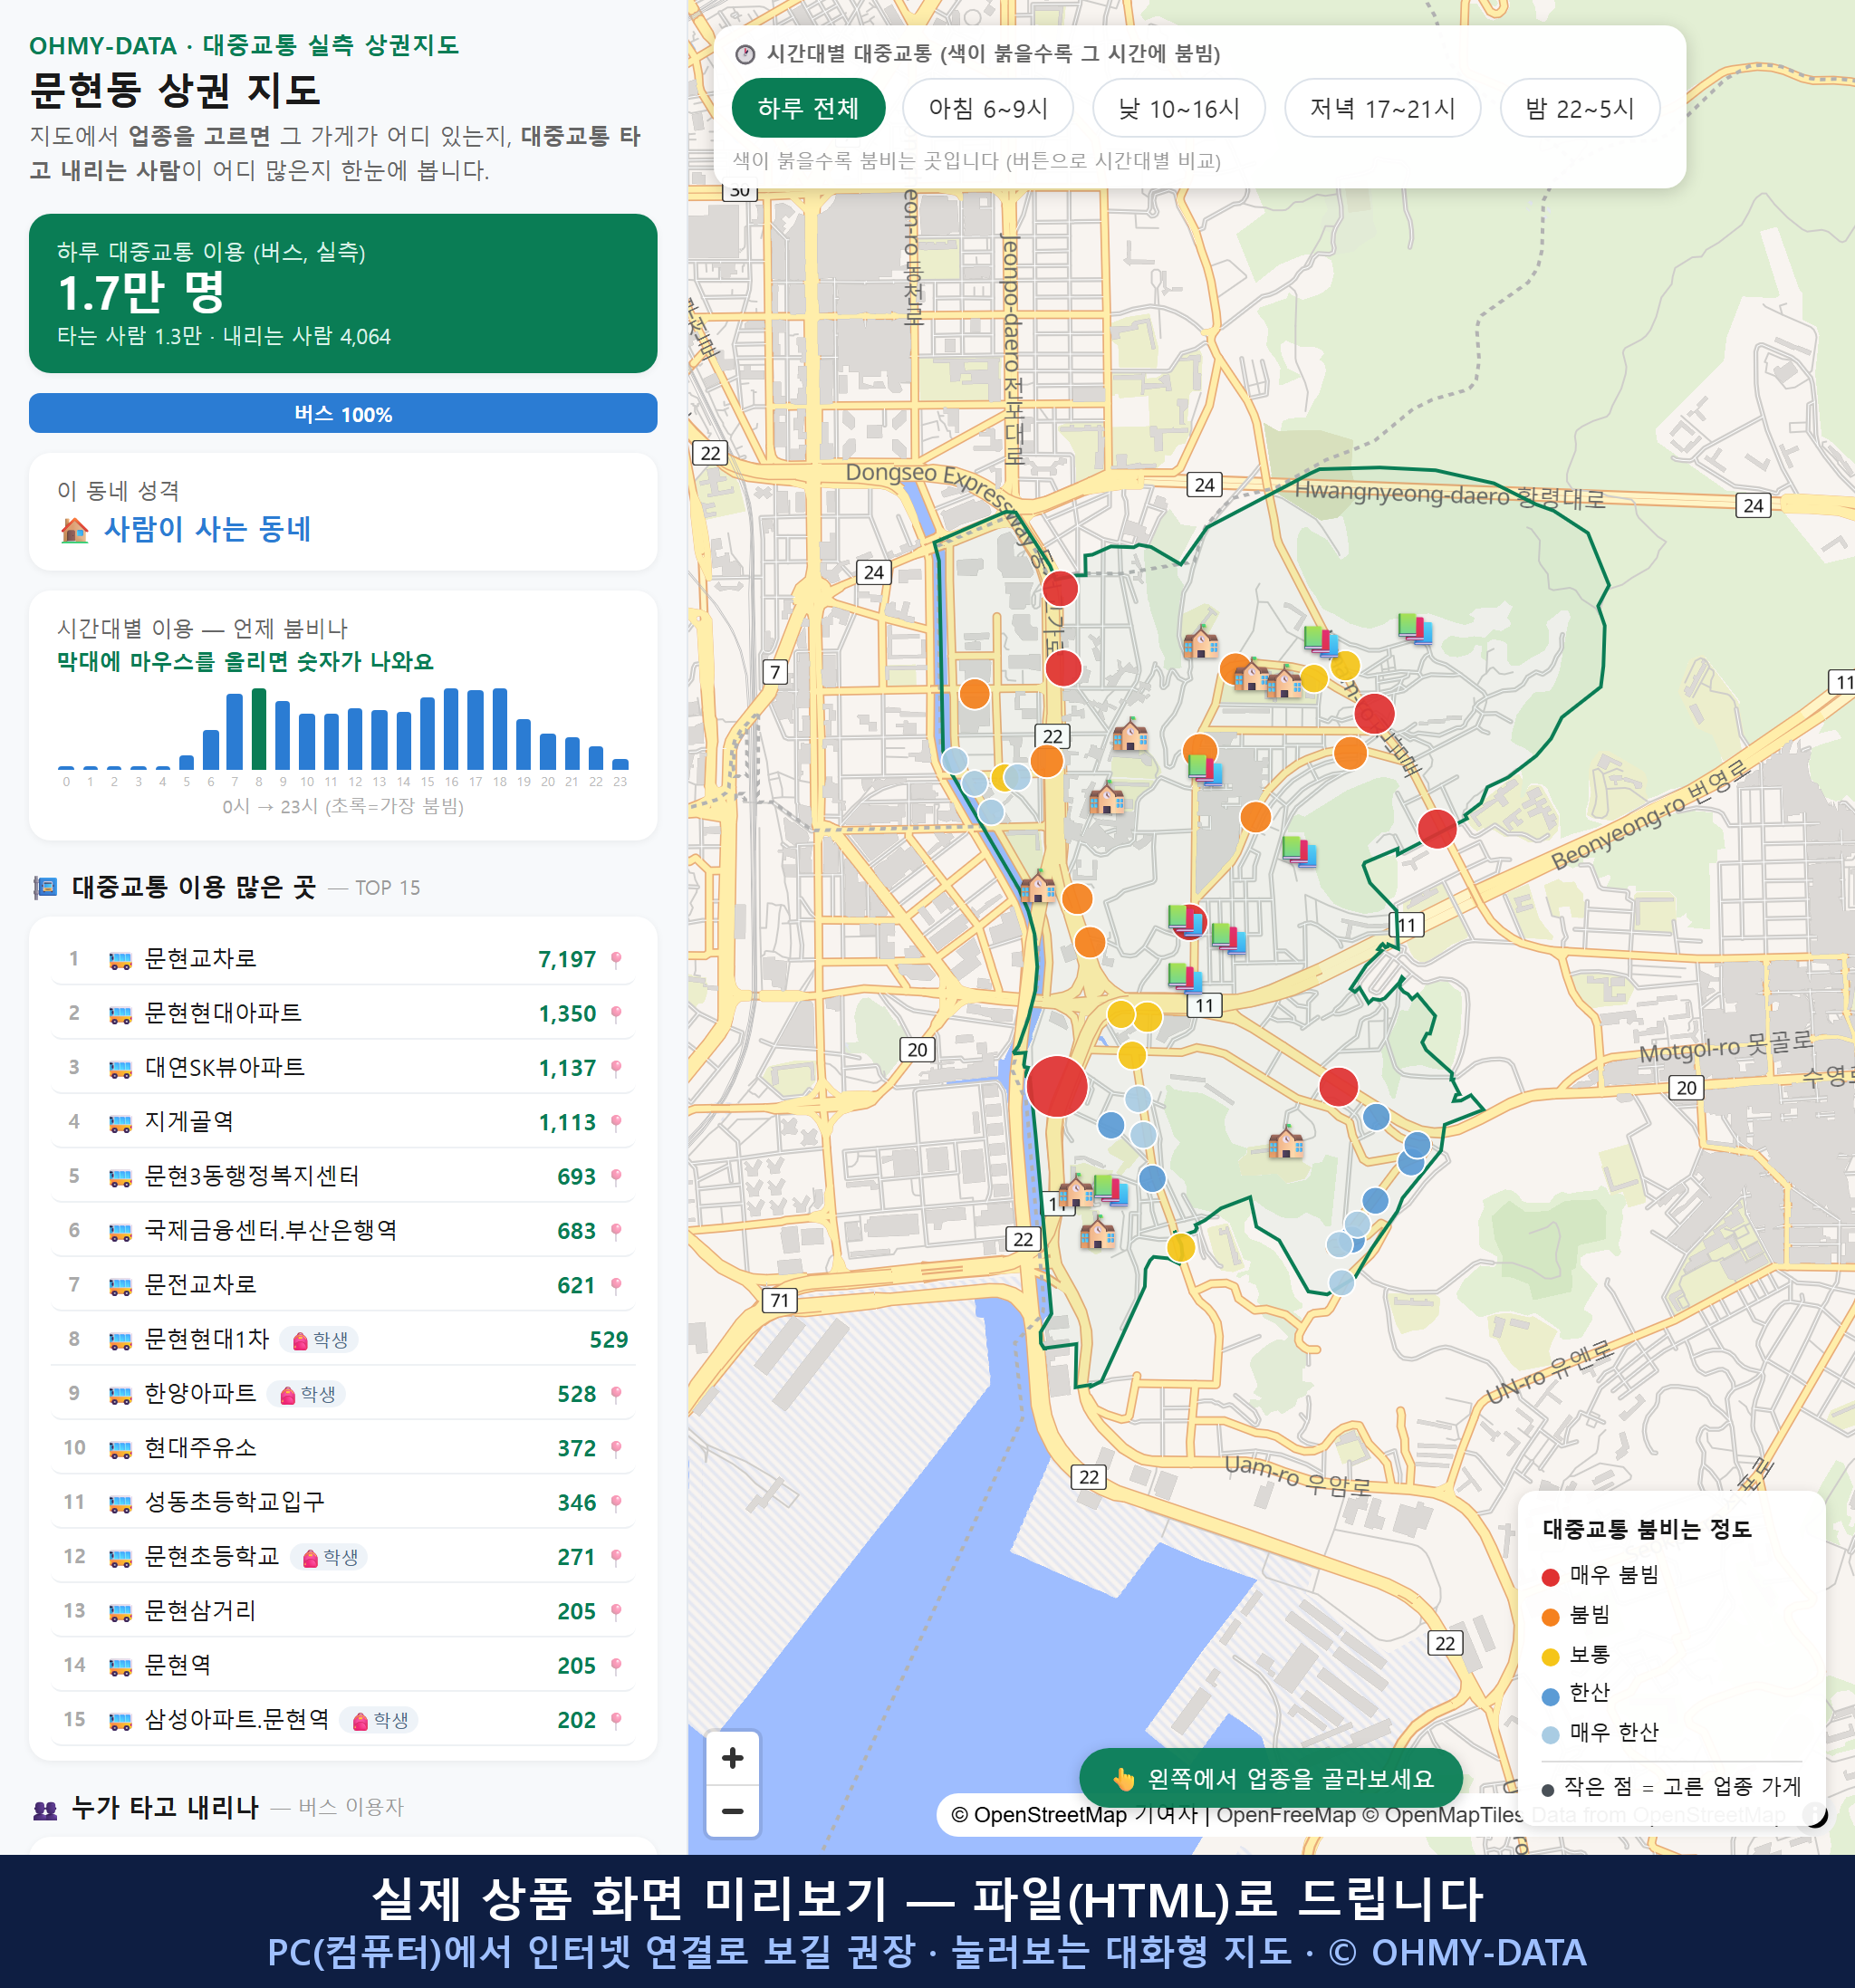
Task: Click pin icon for 삼성아파트.문현역 row
Action: pyautogui.click(x=616, y=1720)
